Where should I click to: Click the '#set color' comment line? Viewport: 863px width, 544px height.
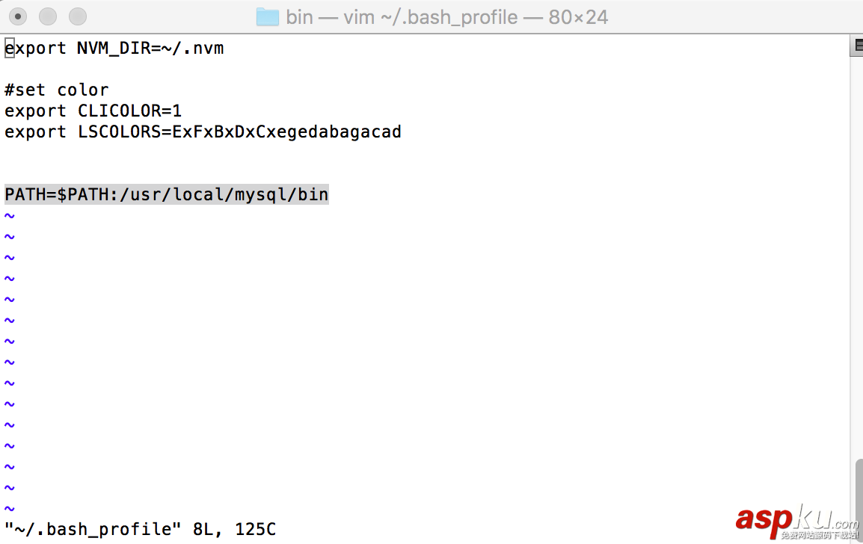click(56, 90)
